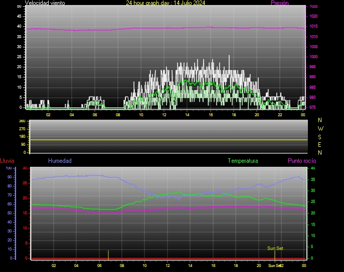344x272 pixels.
Task: Click the "24 hour graph day : 14 Julio 2024" heading
Action: coord(165,3)
